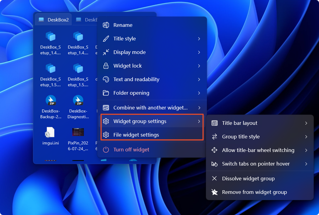Click the Remove from widget group unpin icon
The width and height of the screenshot is (319, 215).
coord(214,192)
